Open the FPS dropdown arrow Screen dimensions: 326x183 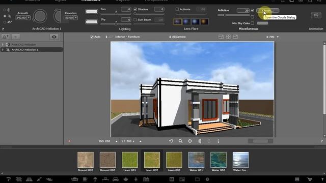pos(278,37)
